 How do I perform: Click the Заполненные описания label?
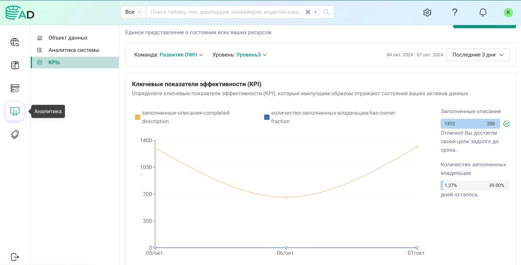[471, 111]
